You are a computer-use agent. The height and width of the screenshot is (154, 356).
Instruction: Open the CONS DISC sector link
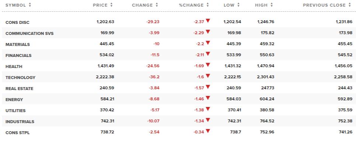point(17,22)
